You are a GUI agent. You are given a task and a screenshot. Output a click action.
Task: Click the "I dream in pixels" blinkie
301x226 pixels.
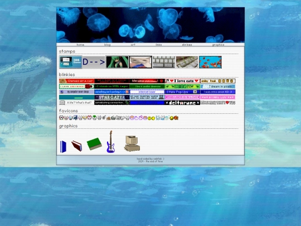pyautogui.click(x=218, y=86)
